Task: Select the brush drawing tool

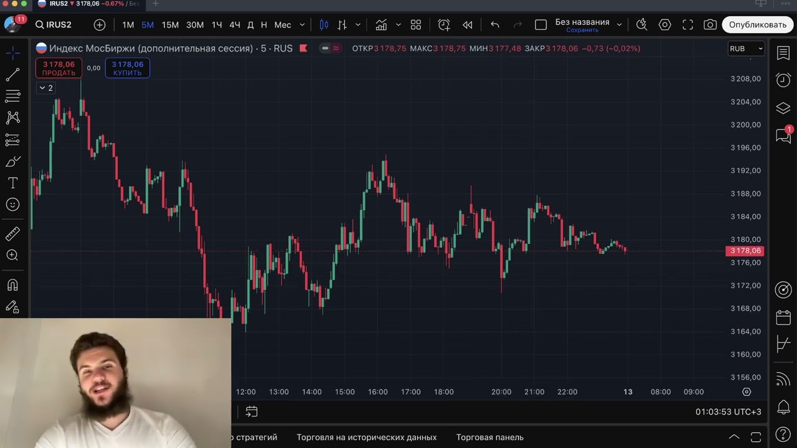Action: click(12, 162)
